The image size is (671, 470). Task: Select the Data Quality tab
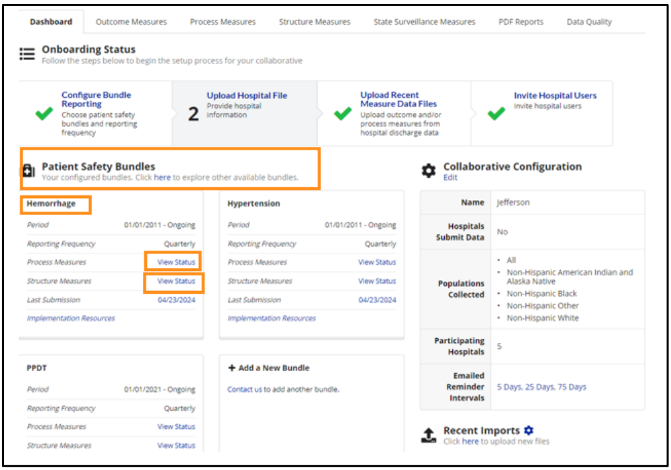tap(588, 21)
